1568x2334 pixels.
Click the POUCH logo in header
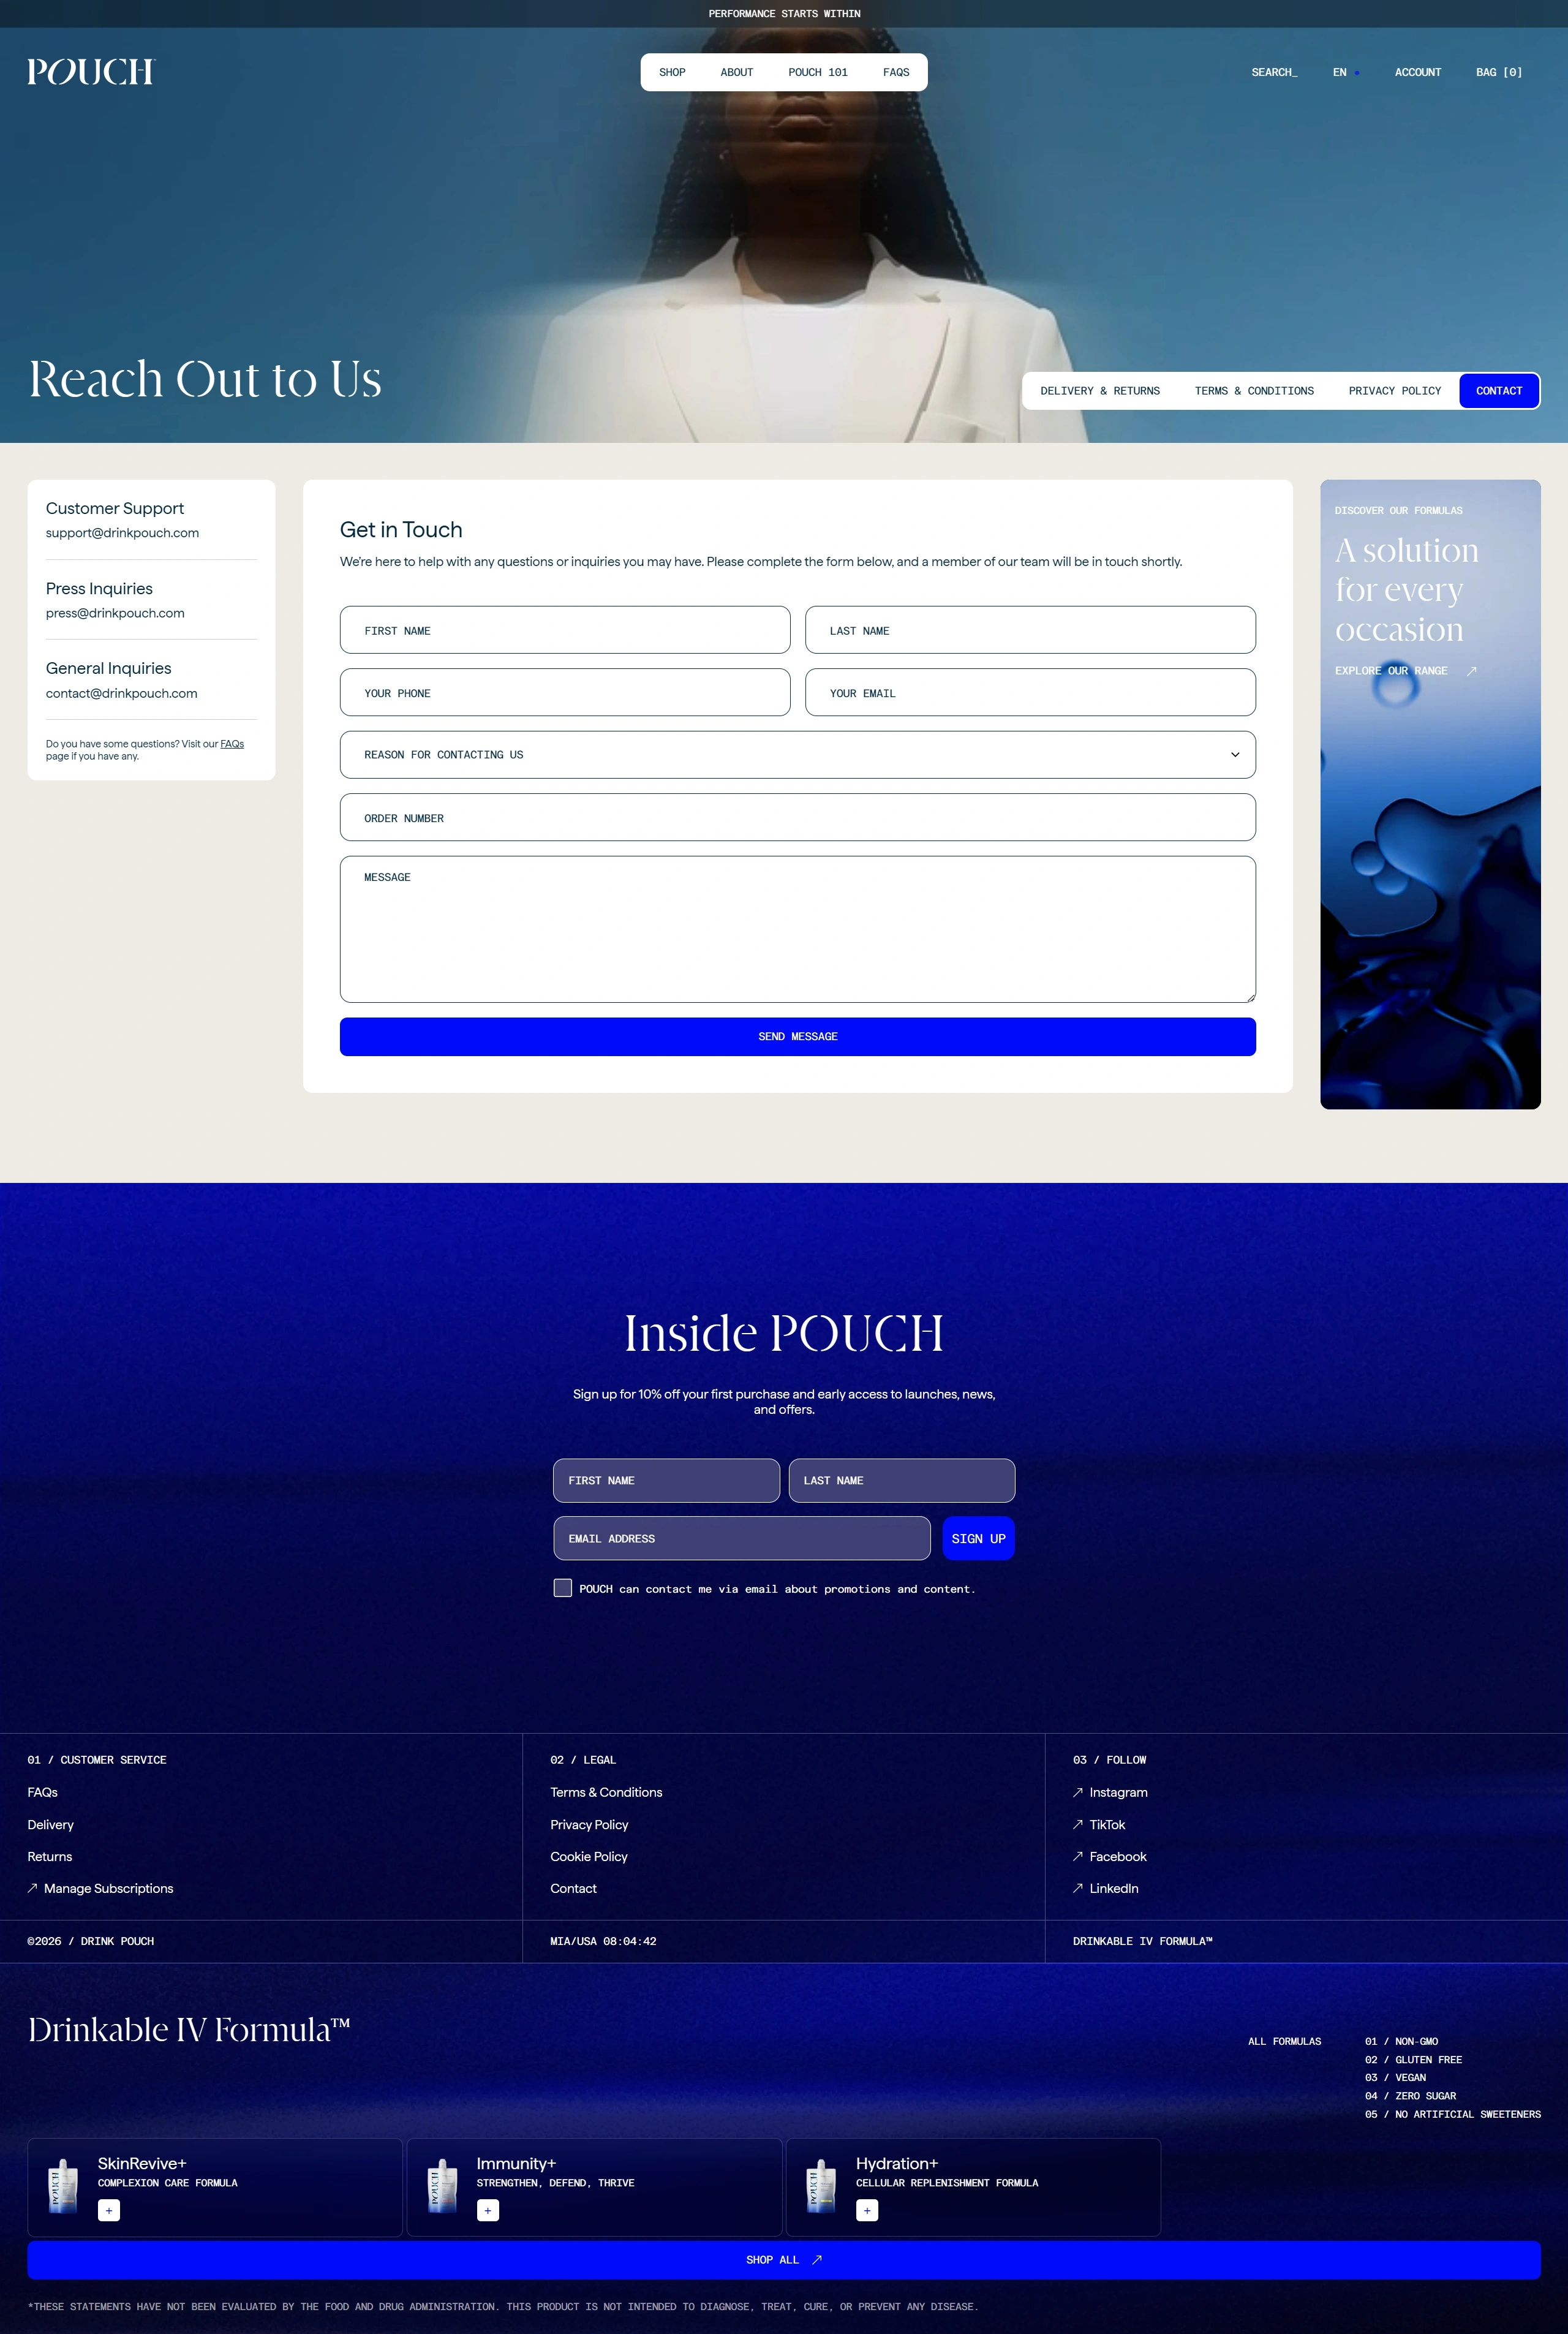coord(91,72)
